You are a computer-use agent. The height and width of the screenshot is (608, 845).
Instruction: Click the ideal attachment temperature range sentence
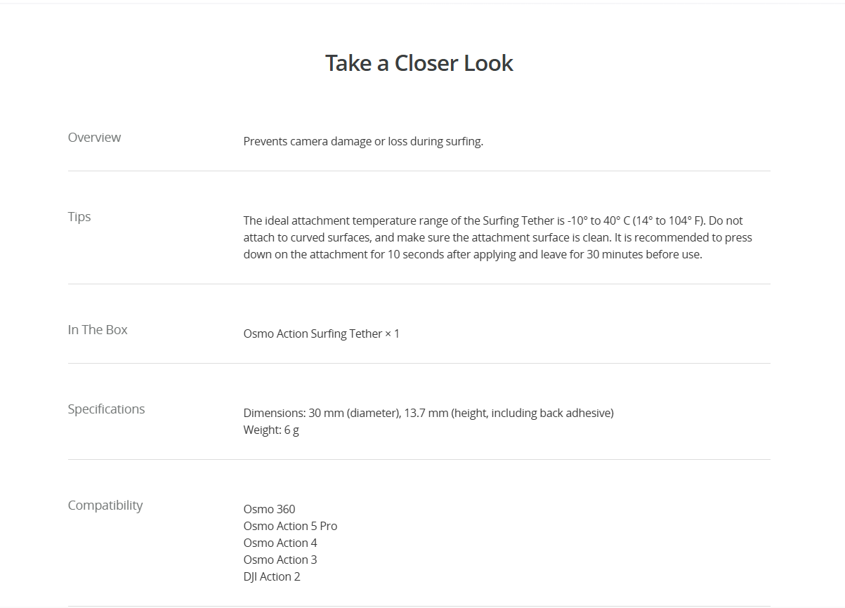click(474, 220)
